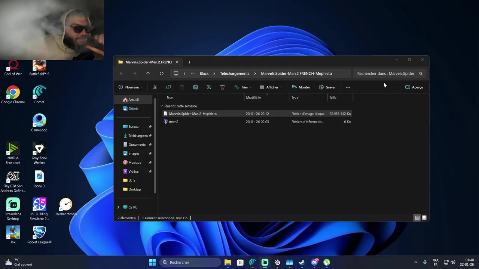The width and height of the screenshot is (479, 269).
Task: Select the Comet desktop icon
Action: [39, 95]
